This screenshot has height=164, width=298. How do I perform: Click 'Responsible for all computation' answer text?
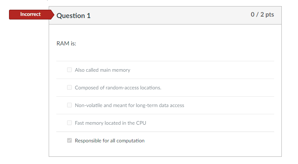click(110, 141)
